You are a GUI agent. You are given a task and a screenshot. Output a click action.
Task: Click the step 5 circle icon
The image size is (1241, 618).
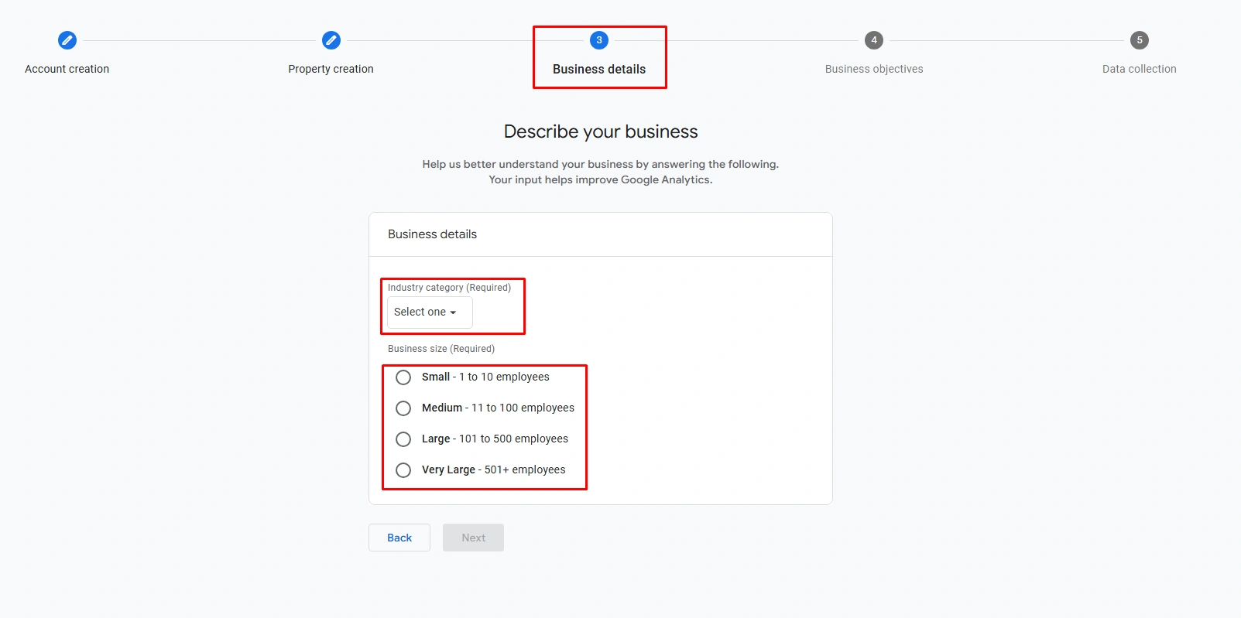click(1140, 40)
